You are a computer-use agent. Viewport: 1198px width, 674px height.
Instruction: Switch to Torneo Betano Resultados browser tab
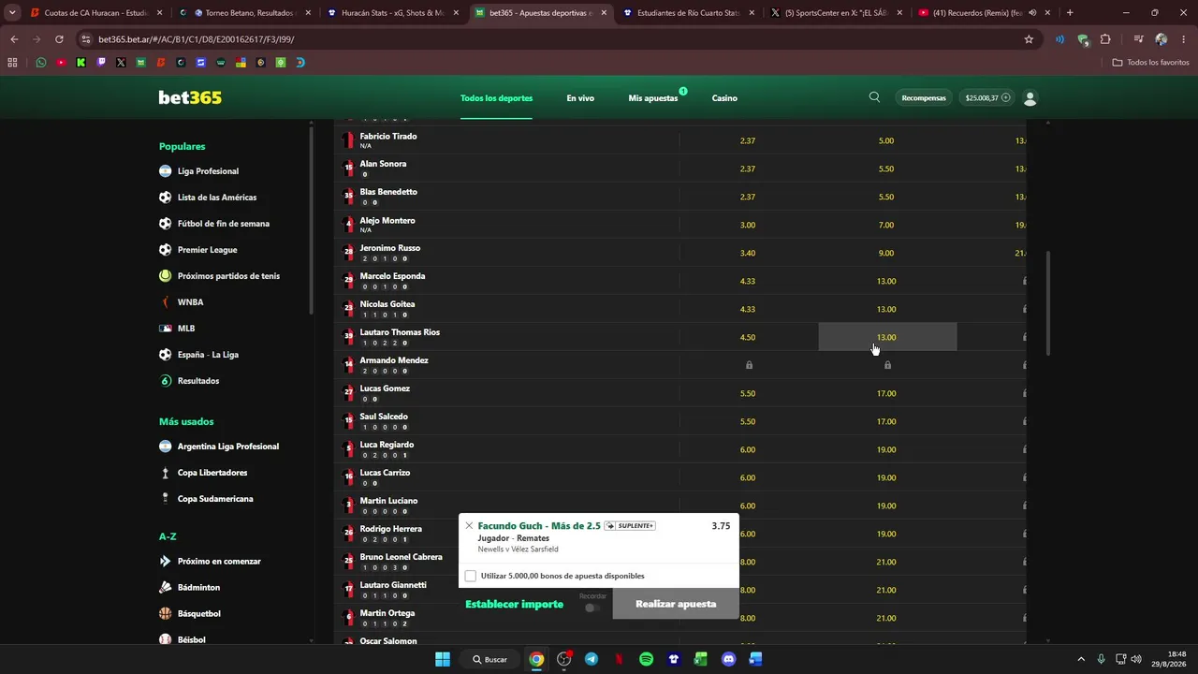pos(243,13)
